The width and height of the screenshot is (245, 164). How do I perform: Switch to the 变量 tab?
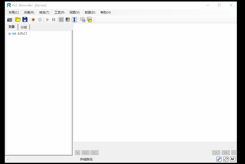[11, 27]
